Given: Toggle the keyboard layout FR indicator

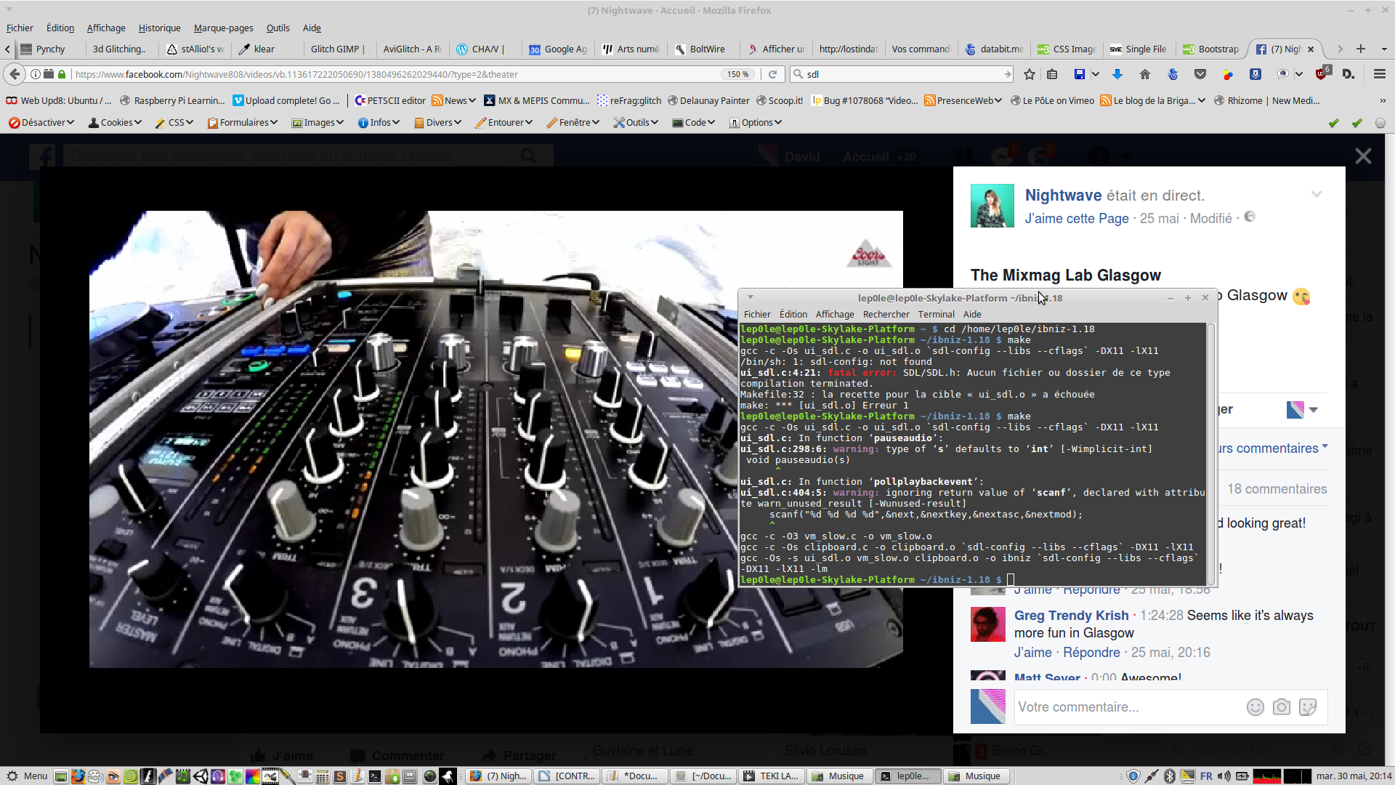Looking at the screenshot, I should click(x=1206, y=776).
